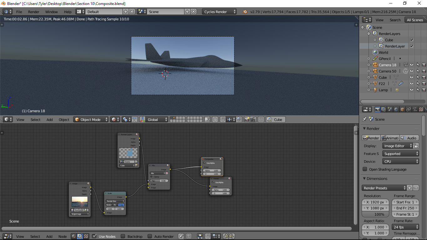Viewport: 427px width, 240px height.
Task: Open the Constraints properties tab chain icon
Action: pos(409,109)
